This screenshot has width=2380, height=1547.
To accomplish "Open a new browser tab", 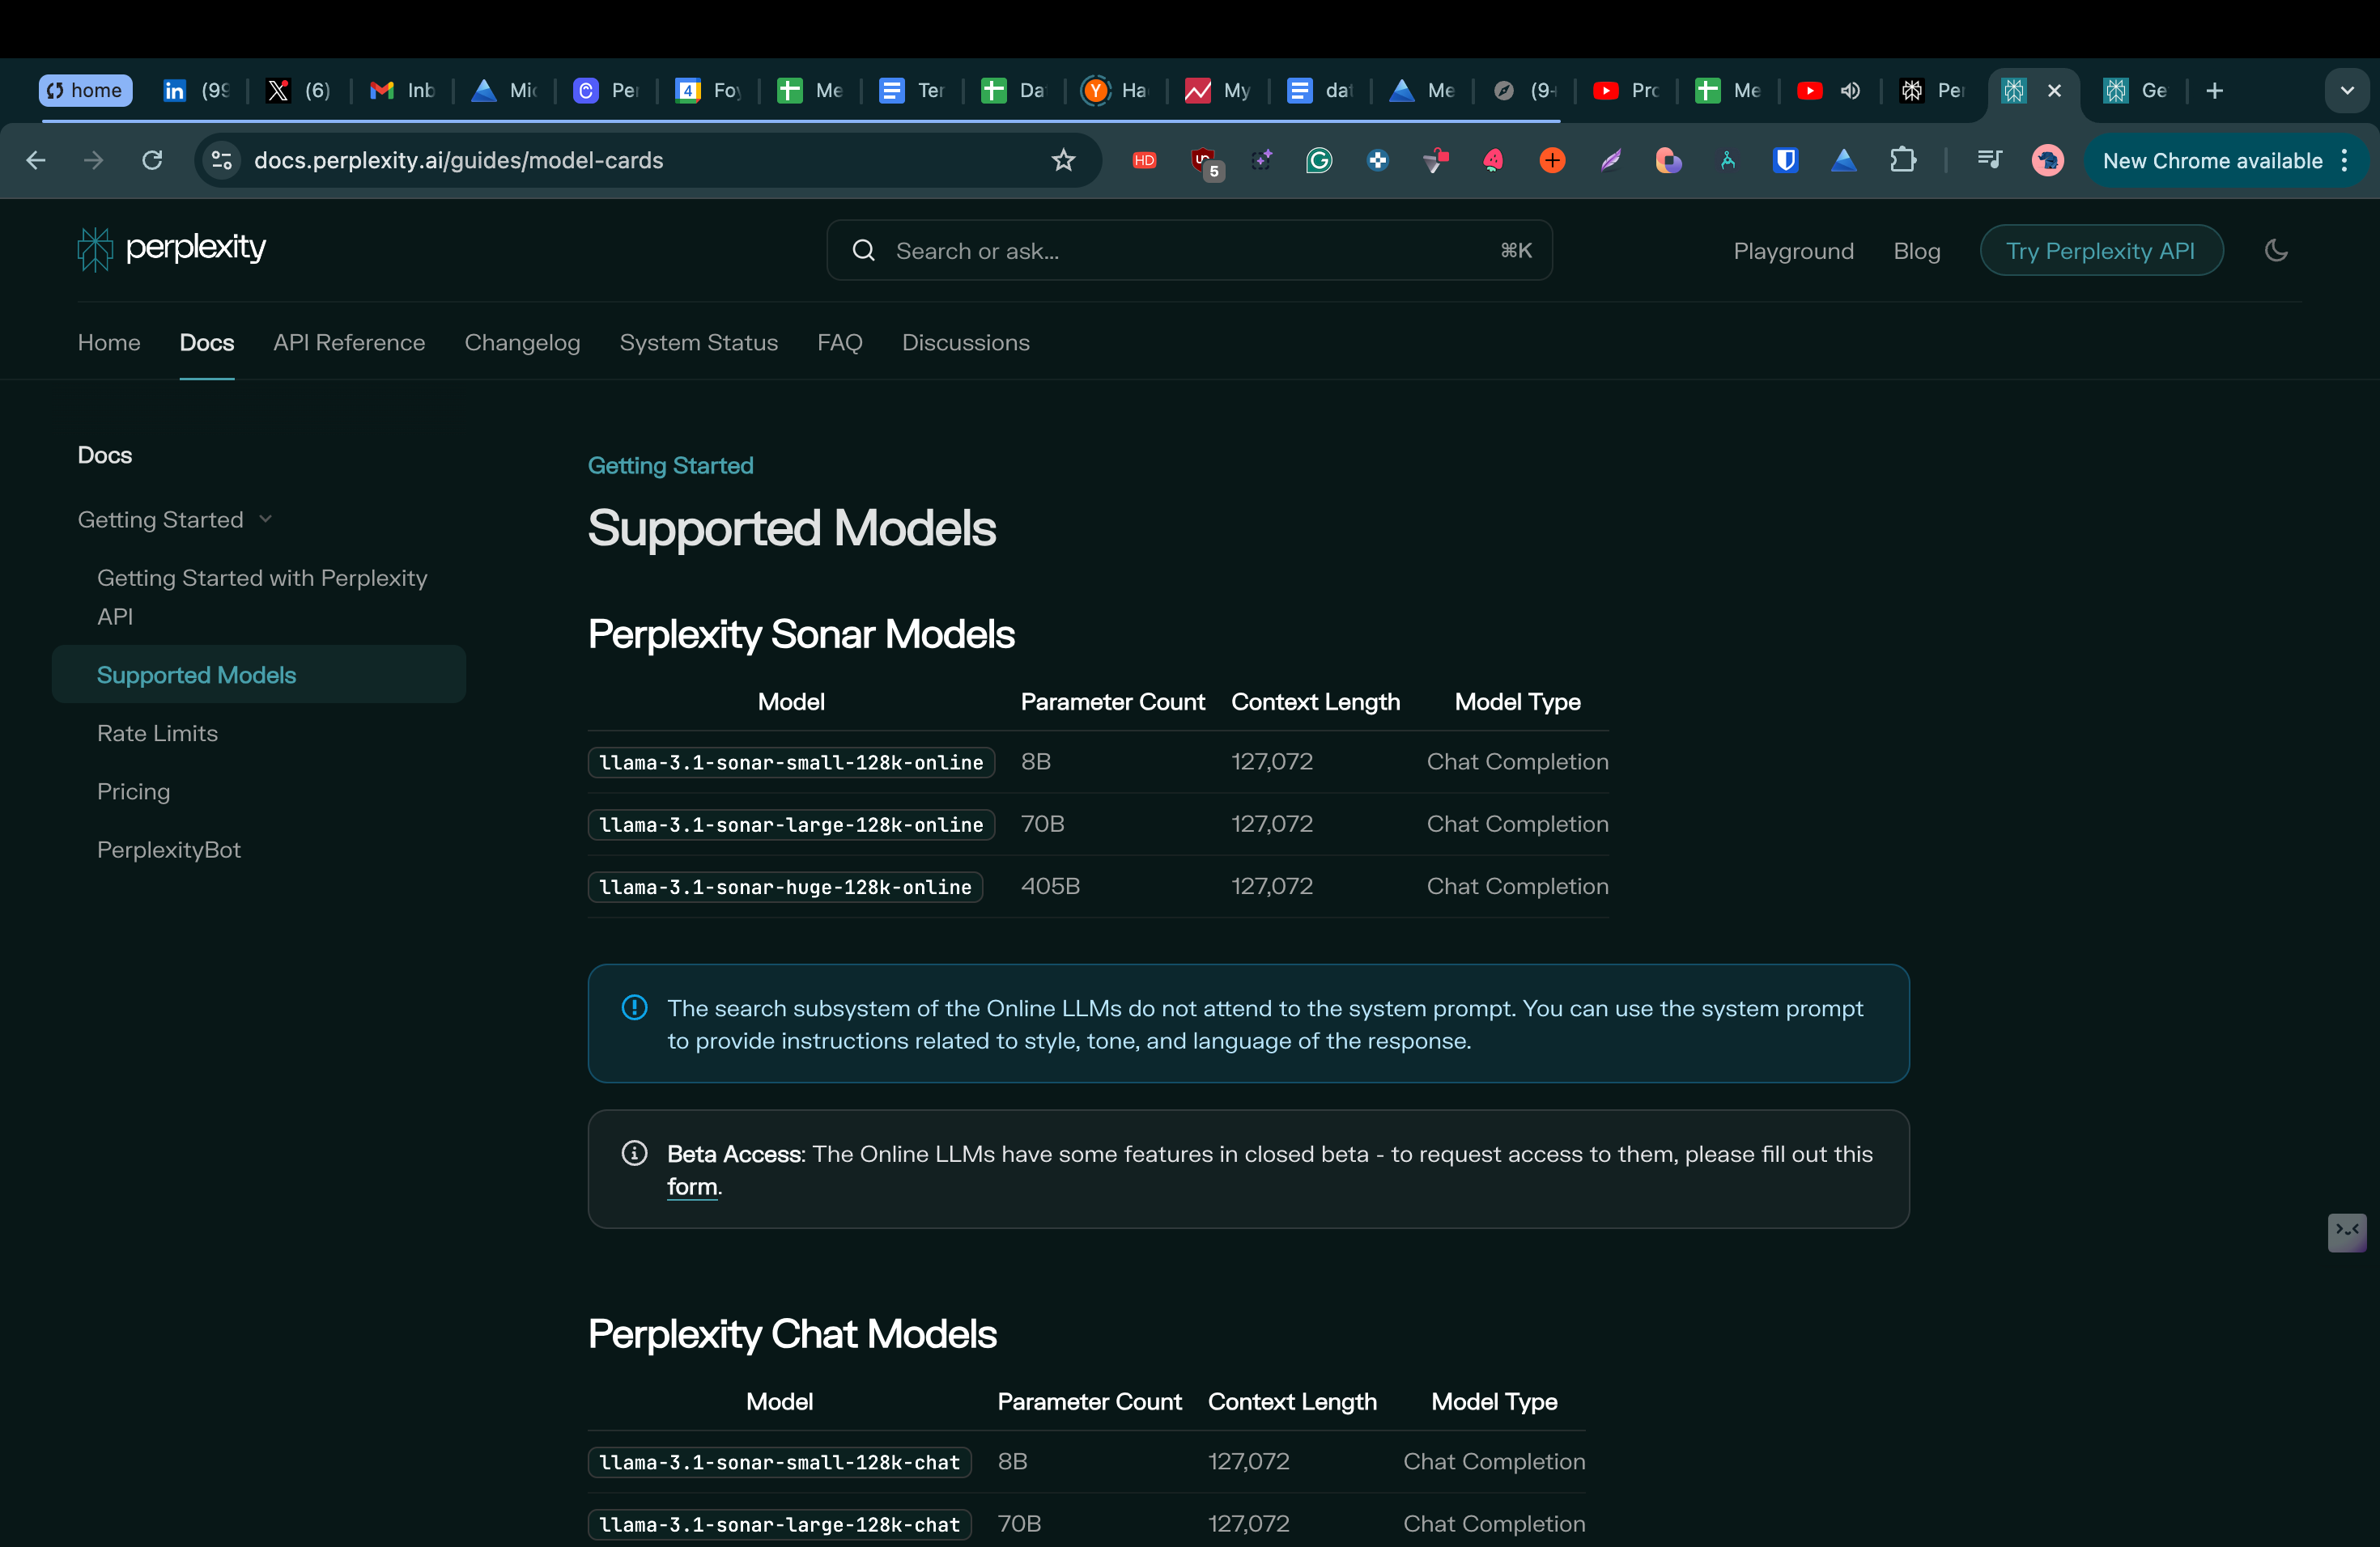I will (x=2214, y=91).
